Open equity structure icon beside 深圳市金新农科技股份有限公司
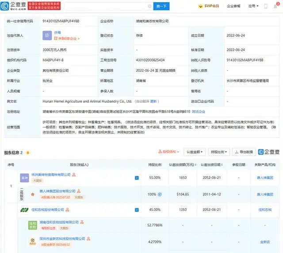Screen dimensions: 283x253 pyautogui.click(x=88, y=238)
